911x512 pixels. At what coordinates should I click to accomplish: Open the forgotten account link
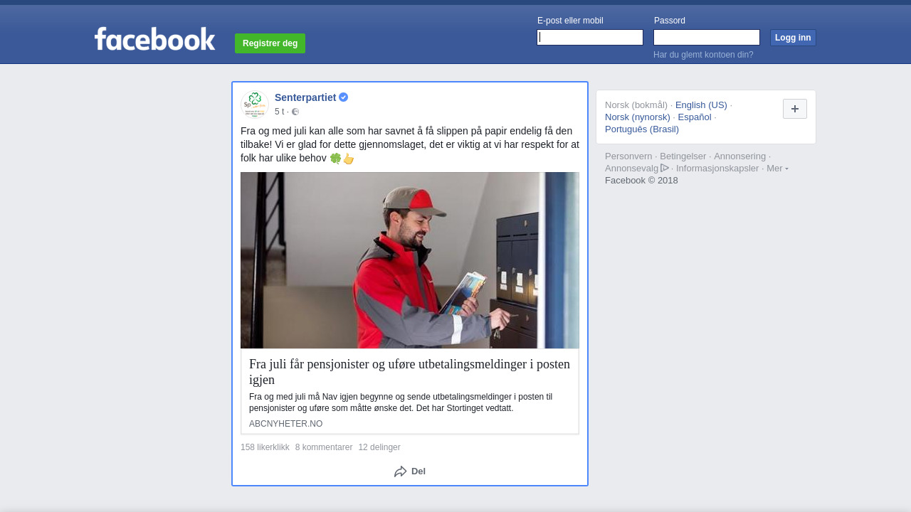pos(703,55)
